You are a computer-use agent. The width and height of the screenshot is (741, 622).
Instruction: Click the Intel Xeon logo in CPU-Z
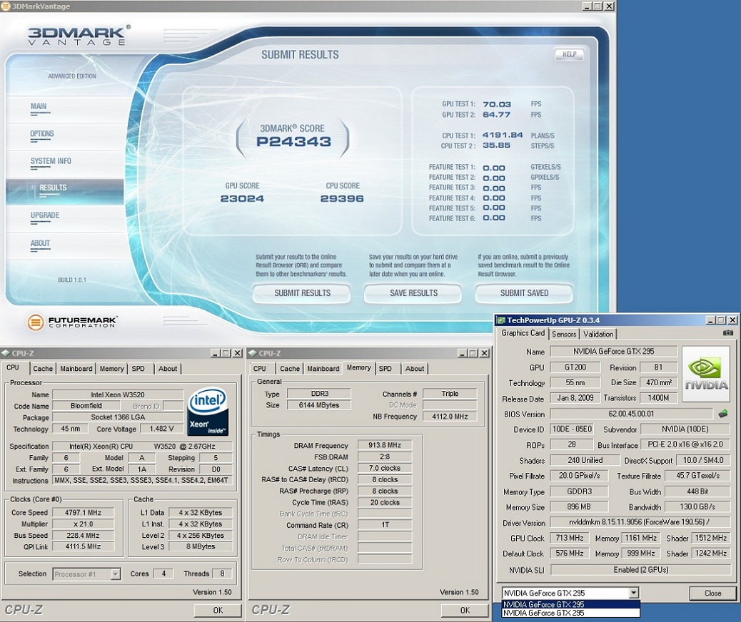[x=208, y=411]
